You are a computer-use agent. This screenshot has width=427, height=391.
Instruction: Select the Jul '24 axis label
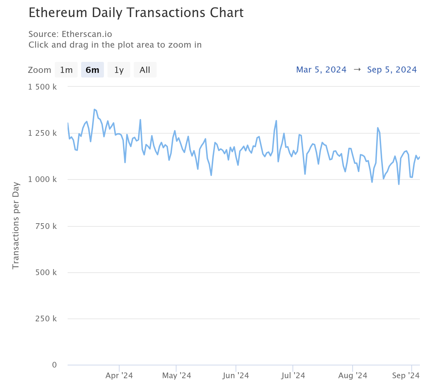point(292,375)
